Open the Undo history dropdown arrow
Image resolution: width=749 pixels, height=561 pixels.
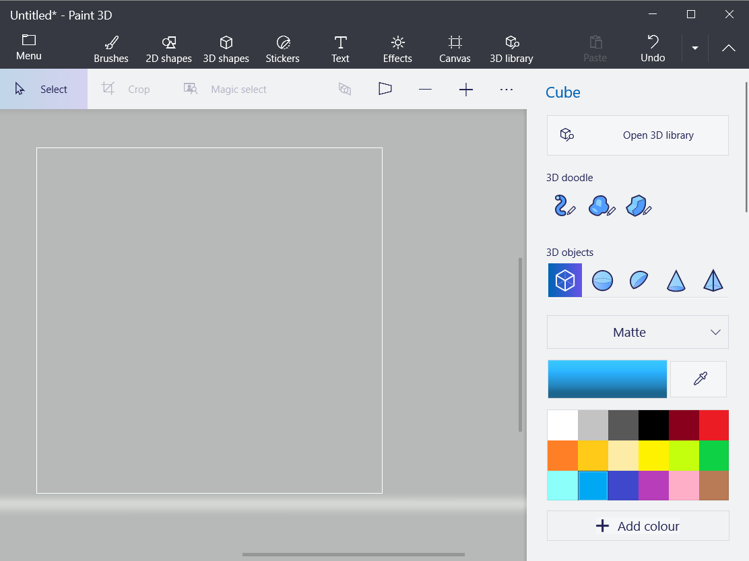click(694, 48)
